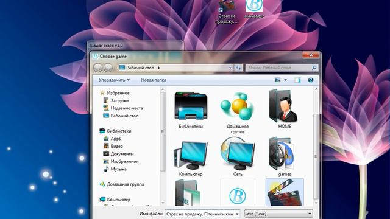The width and height of the screenshot is (390, 219).
Task: Select Страх на продажу shortcut on desktop
Action: pos(227,12)
